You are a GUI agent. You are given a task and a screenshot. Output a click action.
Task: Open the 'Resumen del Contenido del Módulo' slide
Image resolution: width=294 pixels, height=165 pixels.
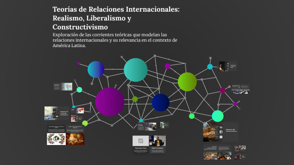[x=57, y=113]
